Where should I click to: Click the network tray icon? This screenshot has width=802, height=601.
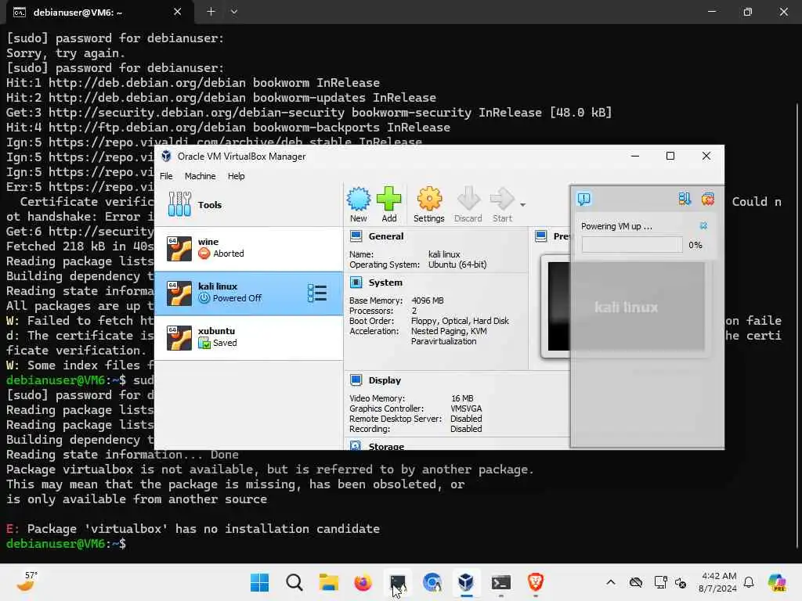click(x=660, y=582)
